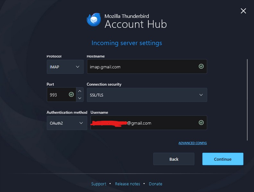Open the Donate link

156,184
